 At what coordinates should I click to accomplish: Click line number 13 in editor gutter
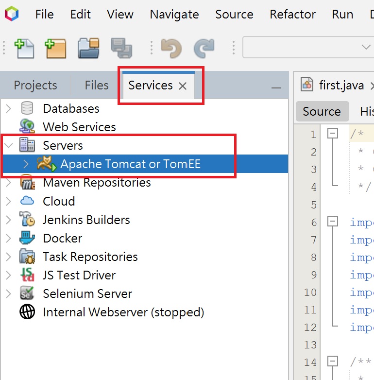point(310,345)
